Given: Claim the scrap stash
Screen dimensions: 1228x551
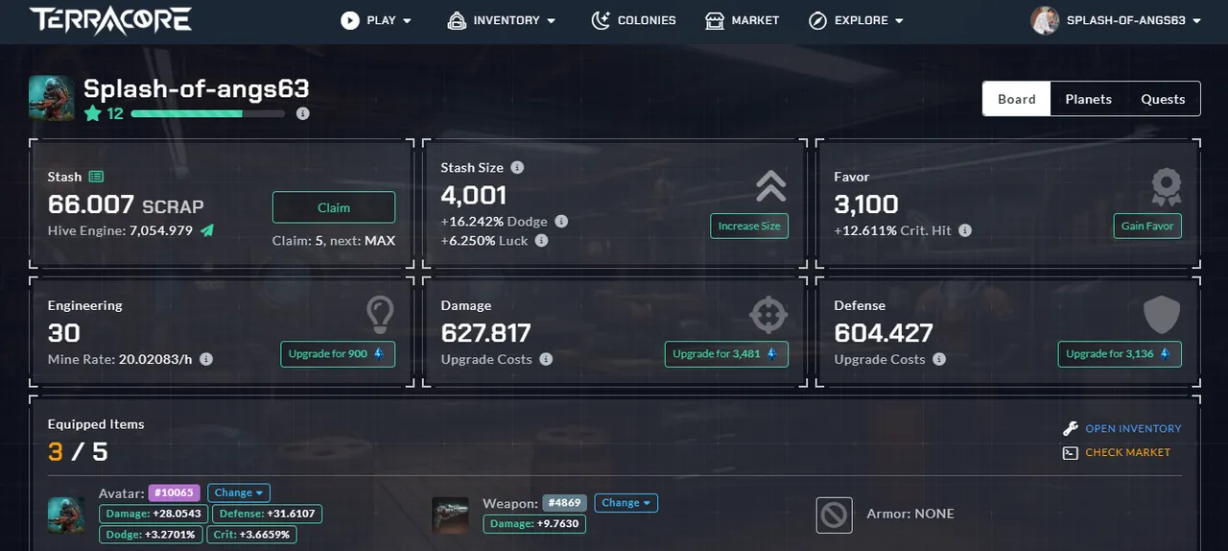Looking at the screenshot, I should (334, 207).
